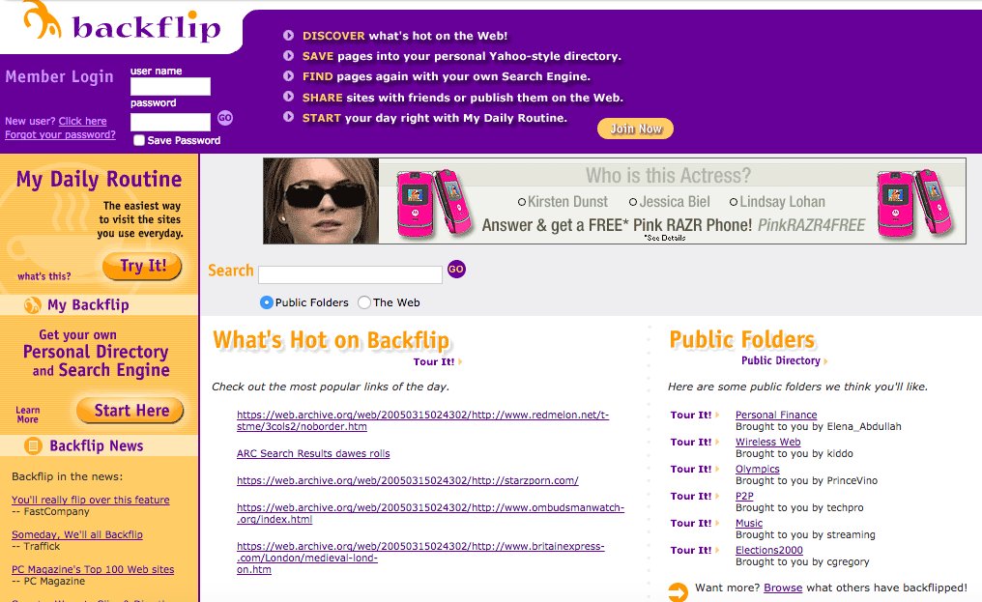Viewport: 982px width, 602px height.
Task: Open the Olympics public folder
Action: 757,469
